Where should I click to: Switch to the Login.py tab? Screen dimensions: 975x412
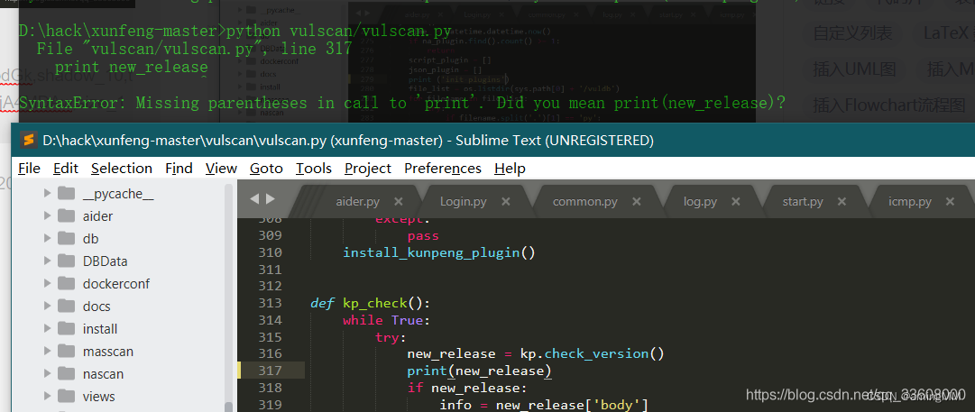pyautogui.click(x=464, y=201)
